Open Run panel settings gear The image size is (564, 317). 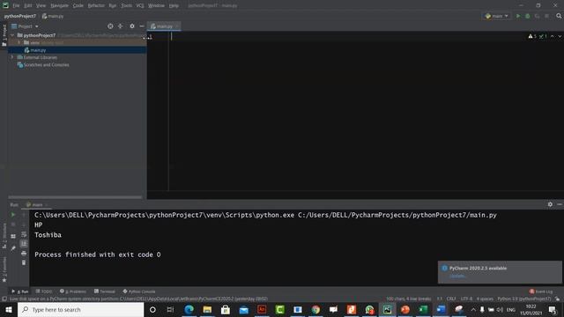tap(550, 204)
